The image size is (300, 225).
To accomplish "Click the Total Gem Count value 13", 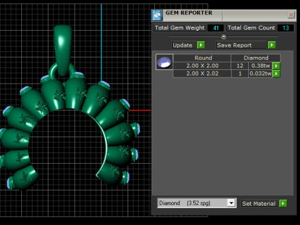I will [286, 28].
